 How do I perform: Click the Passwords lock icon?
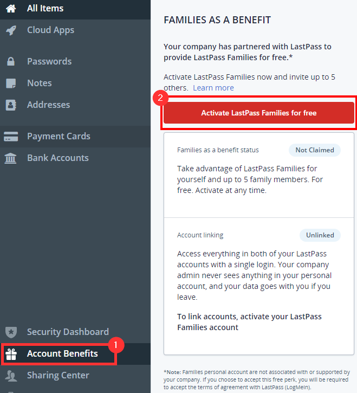click(x=11, y=62)
